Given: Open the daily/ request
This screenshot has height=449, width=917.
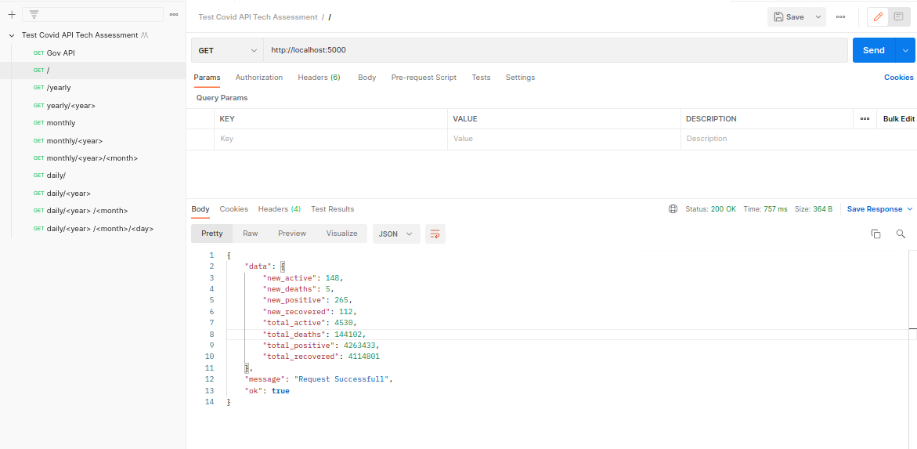Looking at the screenshot, I should [x=93, y=176].
